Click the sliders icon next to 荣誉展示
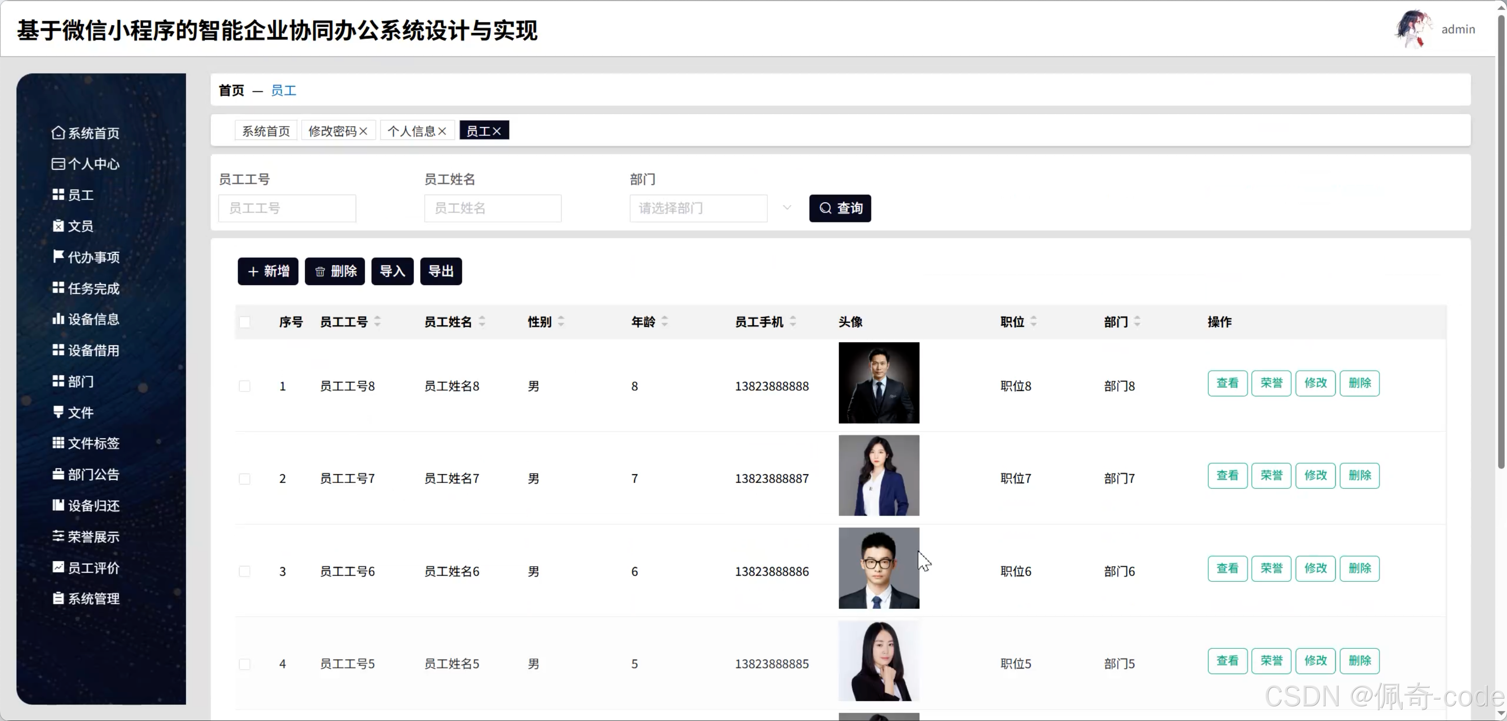 (x=58, y=536)
